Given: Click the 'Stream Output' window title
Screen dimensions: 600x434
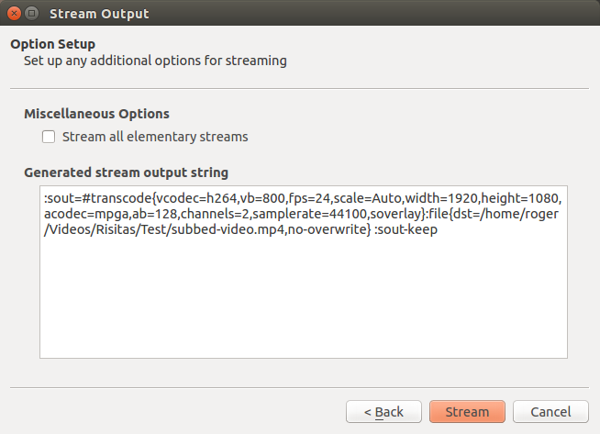Looking at the screenshot, I should tap(98, 14).
